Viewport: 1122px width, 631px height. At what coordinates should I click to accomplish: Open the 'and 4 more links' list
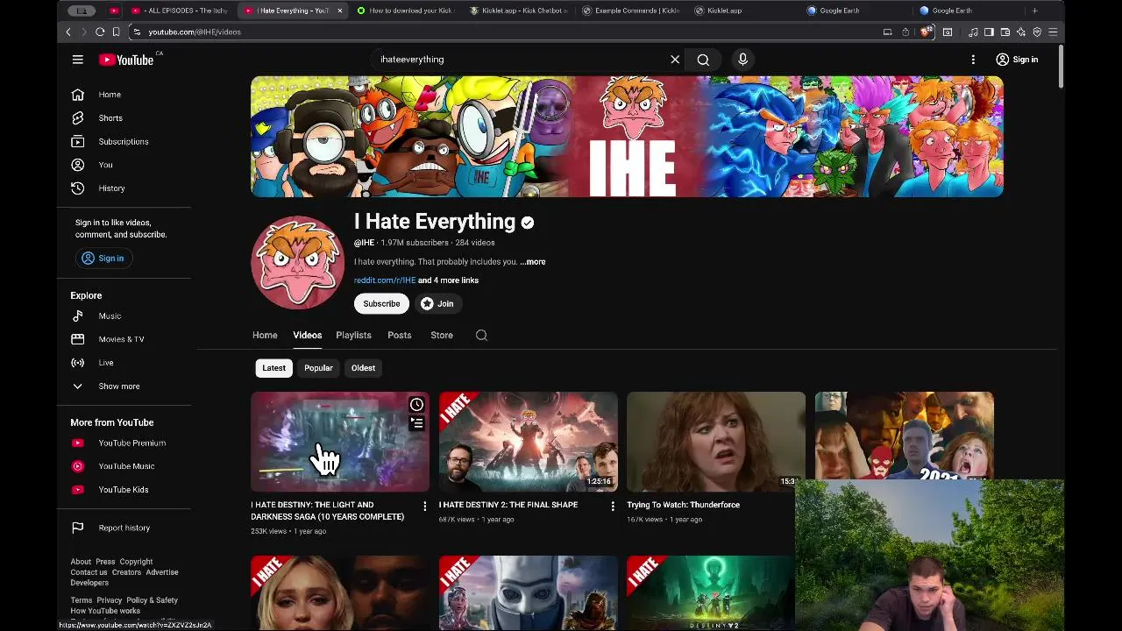tap(448, 280)
